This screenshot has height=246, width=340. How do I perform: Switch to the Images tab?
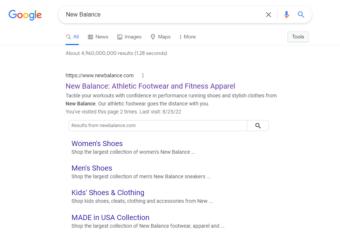coord(129,37)
